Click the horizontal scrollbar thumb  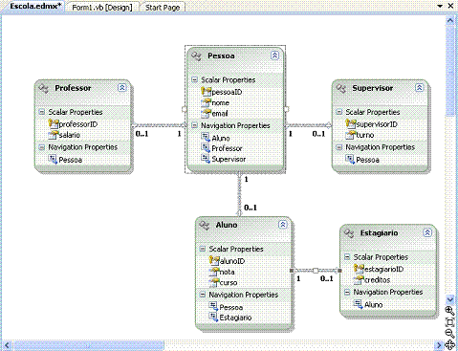pyautogui.click(x=89, y=345)
